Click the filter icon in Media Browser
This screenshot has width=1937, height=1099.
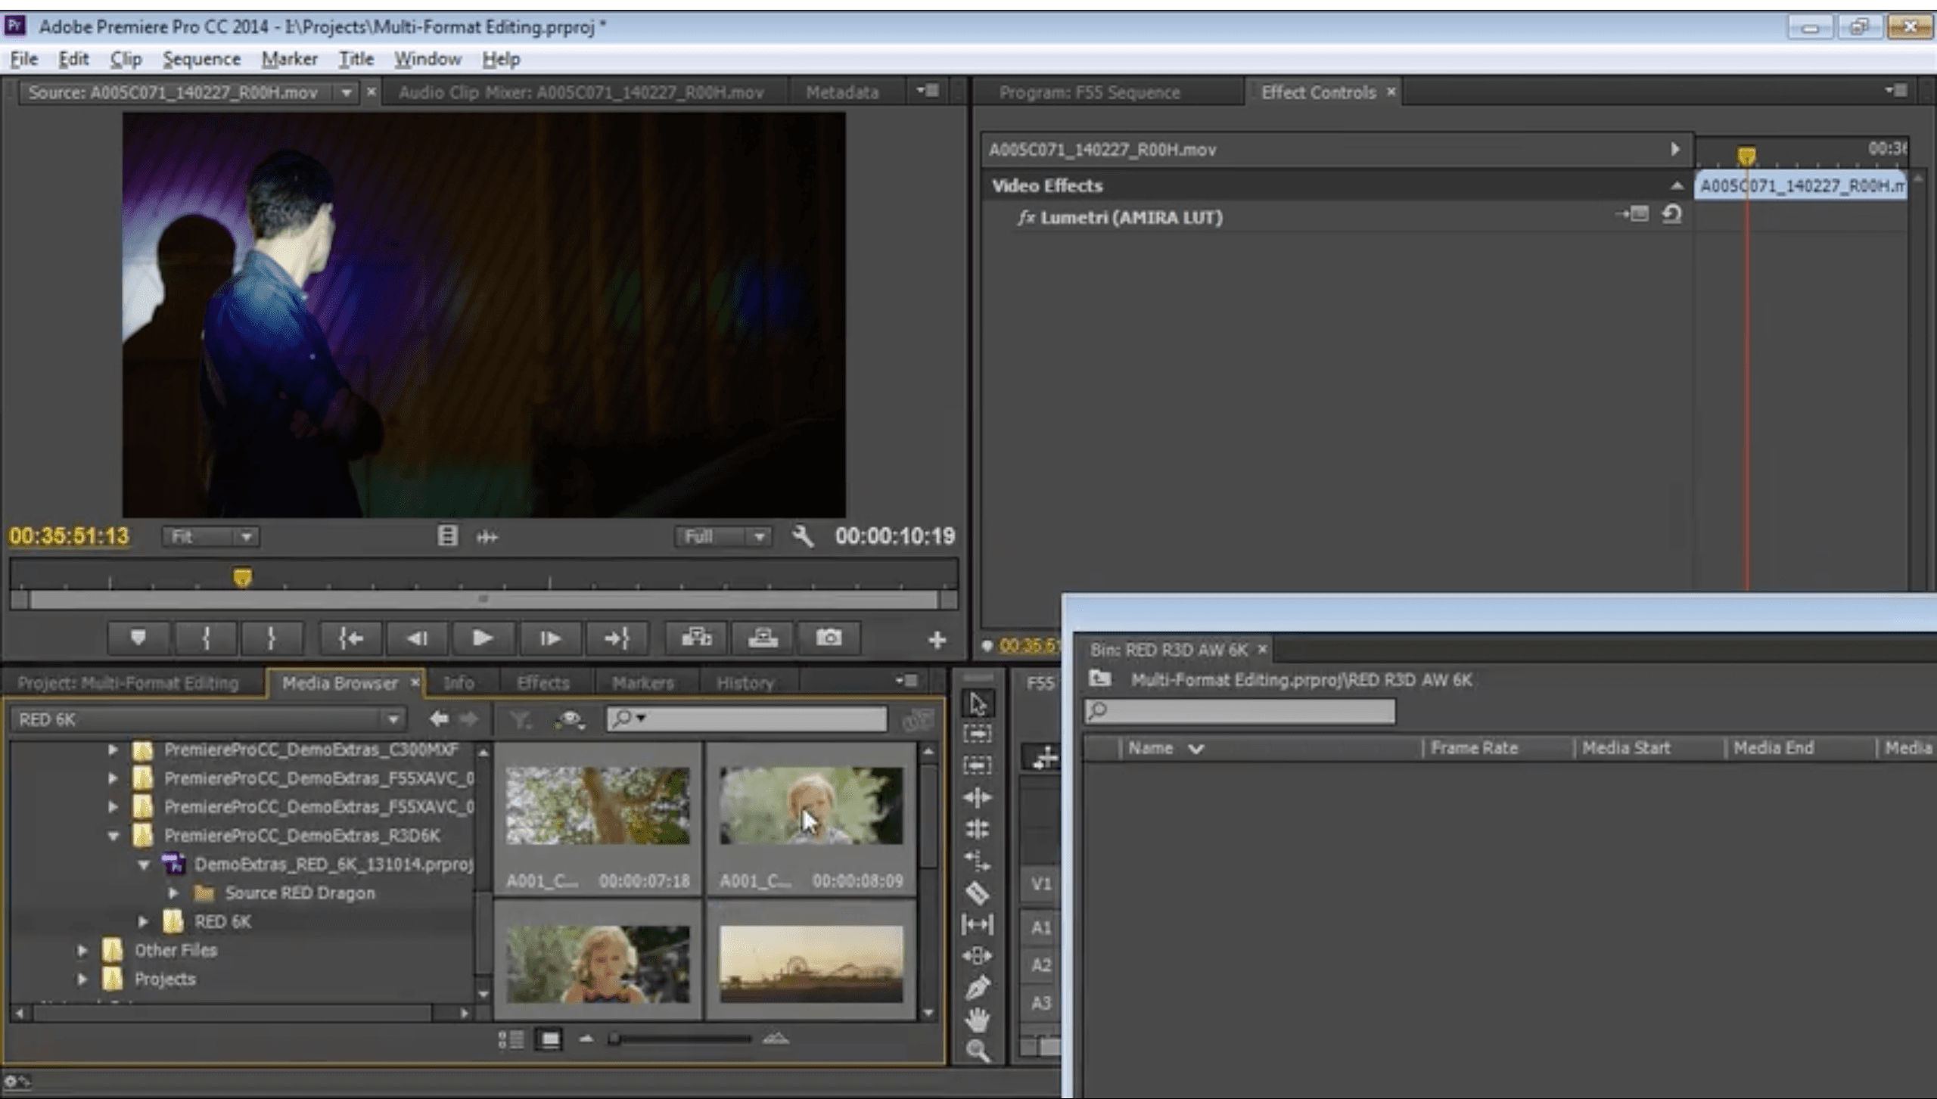pos(519,719)
